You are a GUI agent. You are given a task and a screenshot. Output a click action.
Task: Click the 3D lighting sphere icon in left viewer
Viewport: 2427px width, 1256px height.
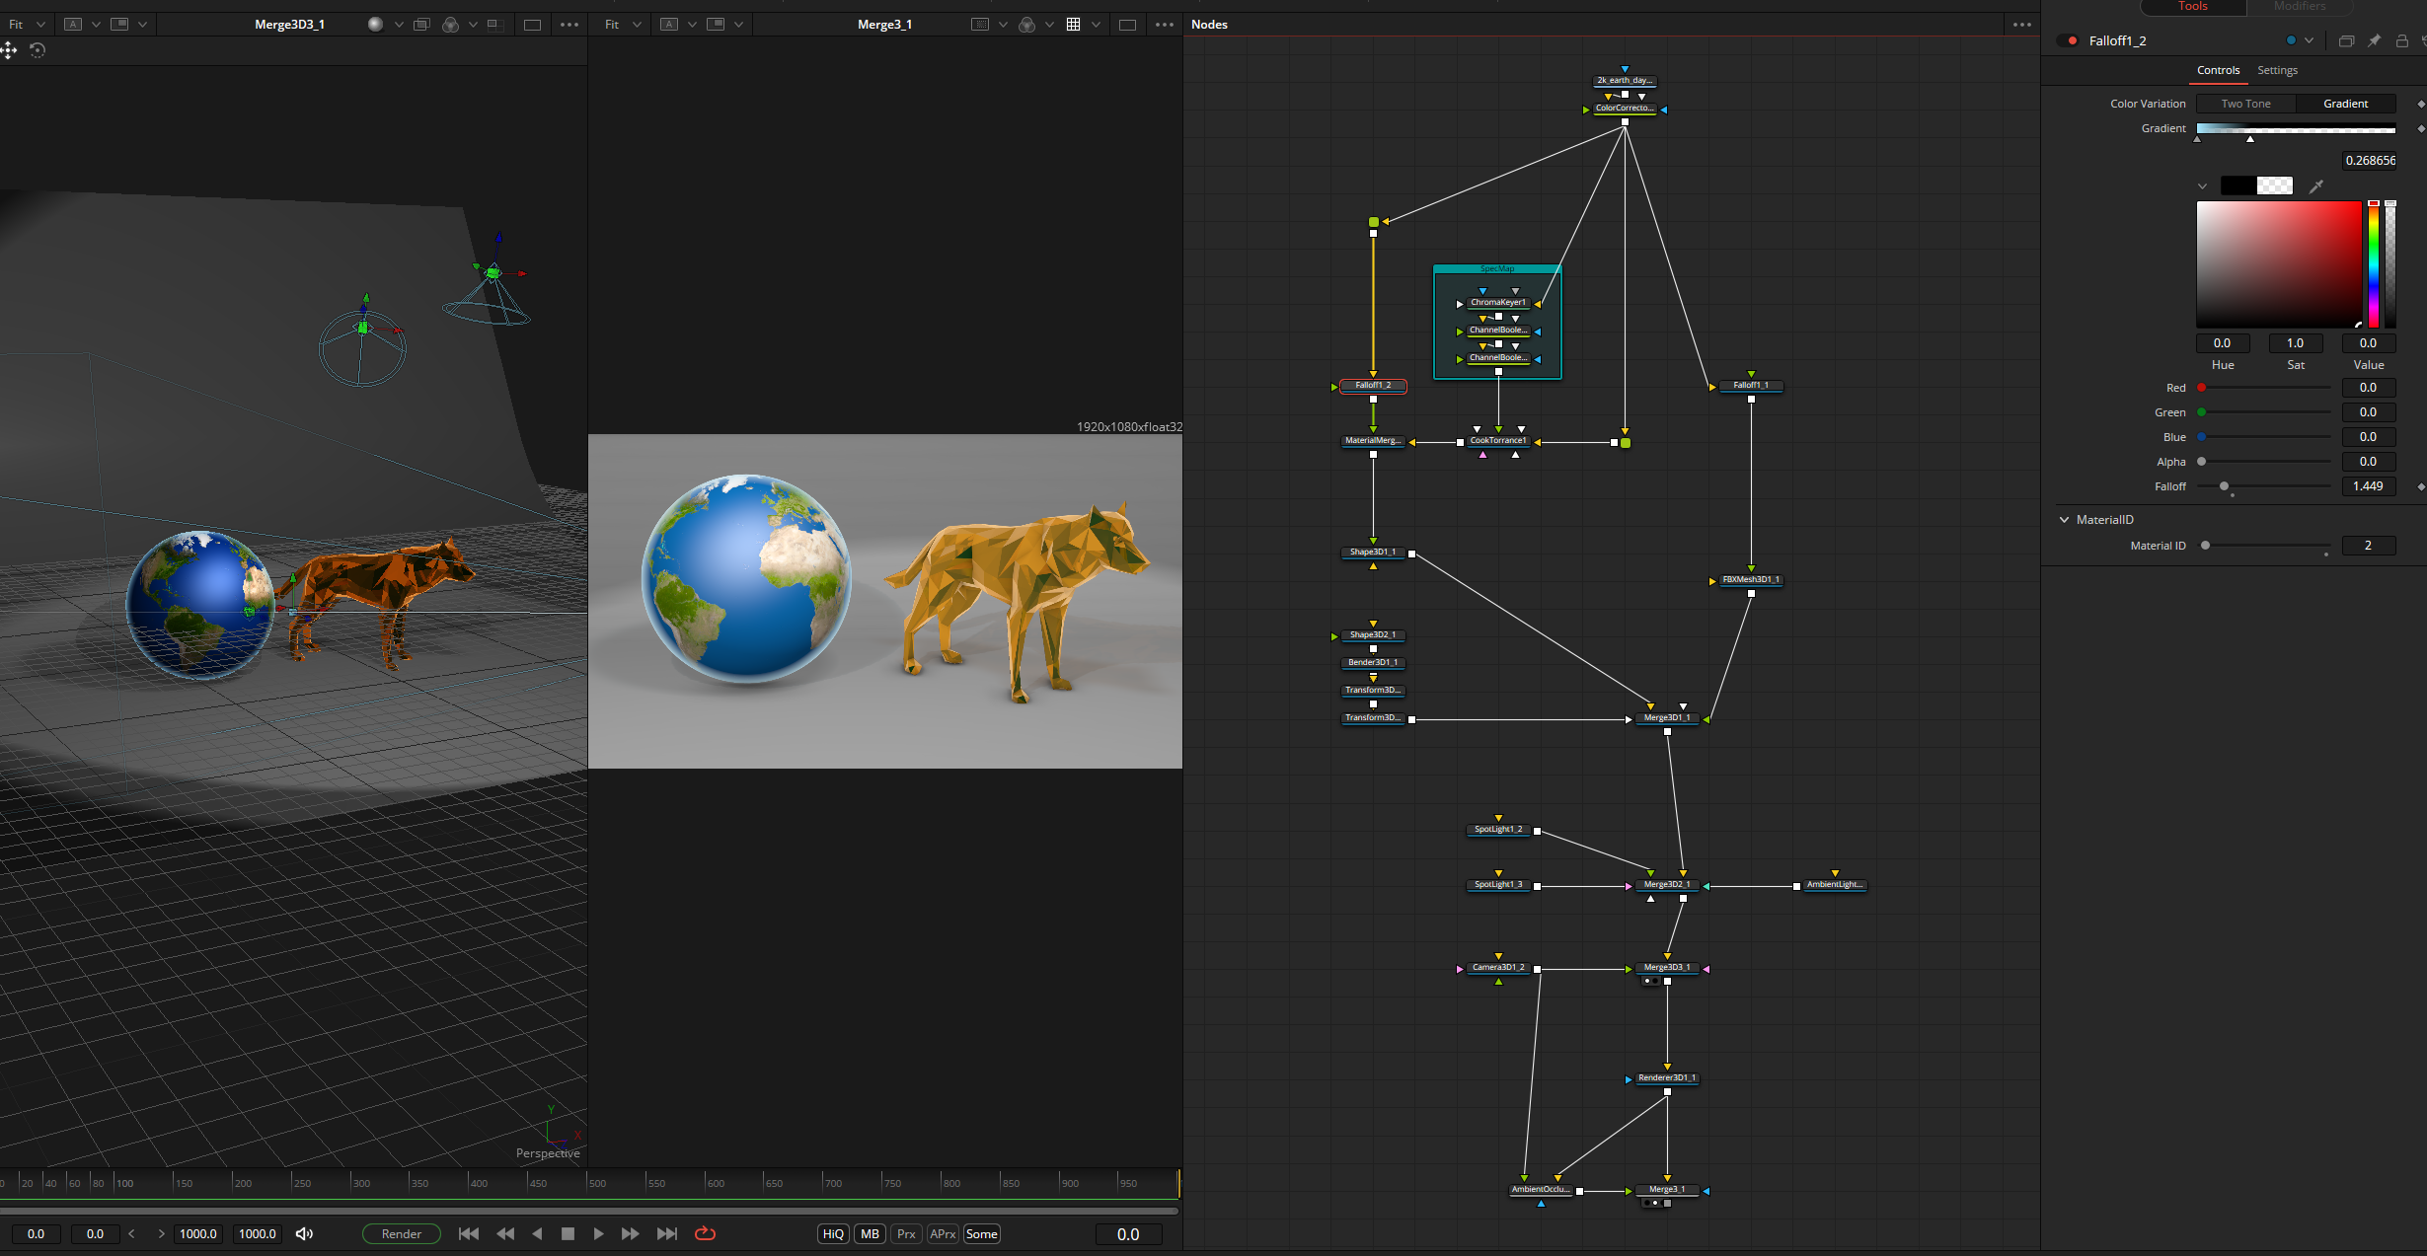375,25
